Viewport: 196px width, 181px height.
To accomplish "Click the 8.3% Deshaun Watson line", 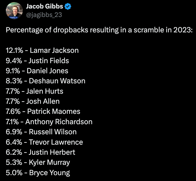I will pyautogui.click(x=46, y=81).
